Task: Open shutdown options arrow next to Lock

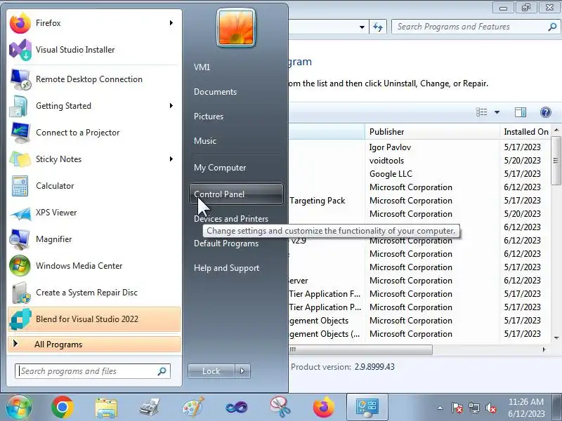Action: click(242, 371)
